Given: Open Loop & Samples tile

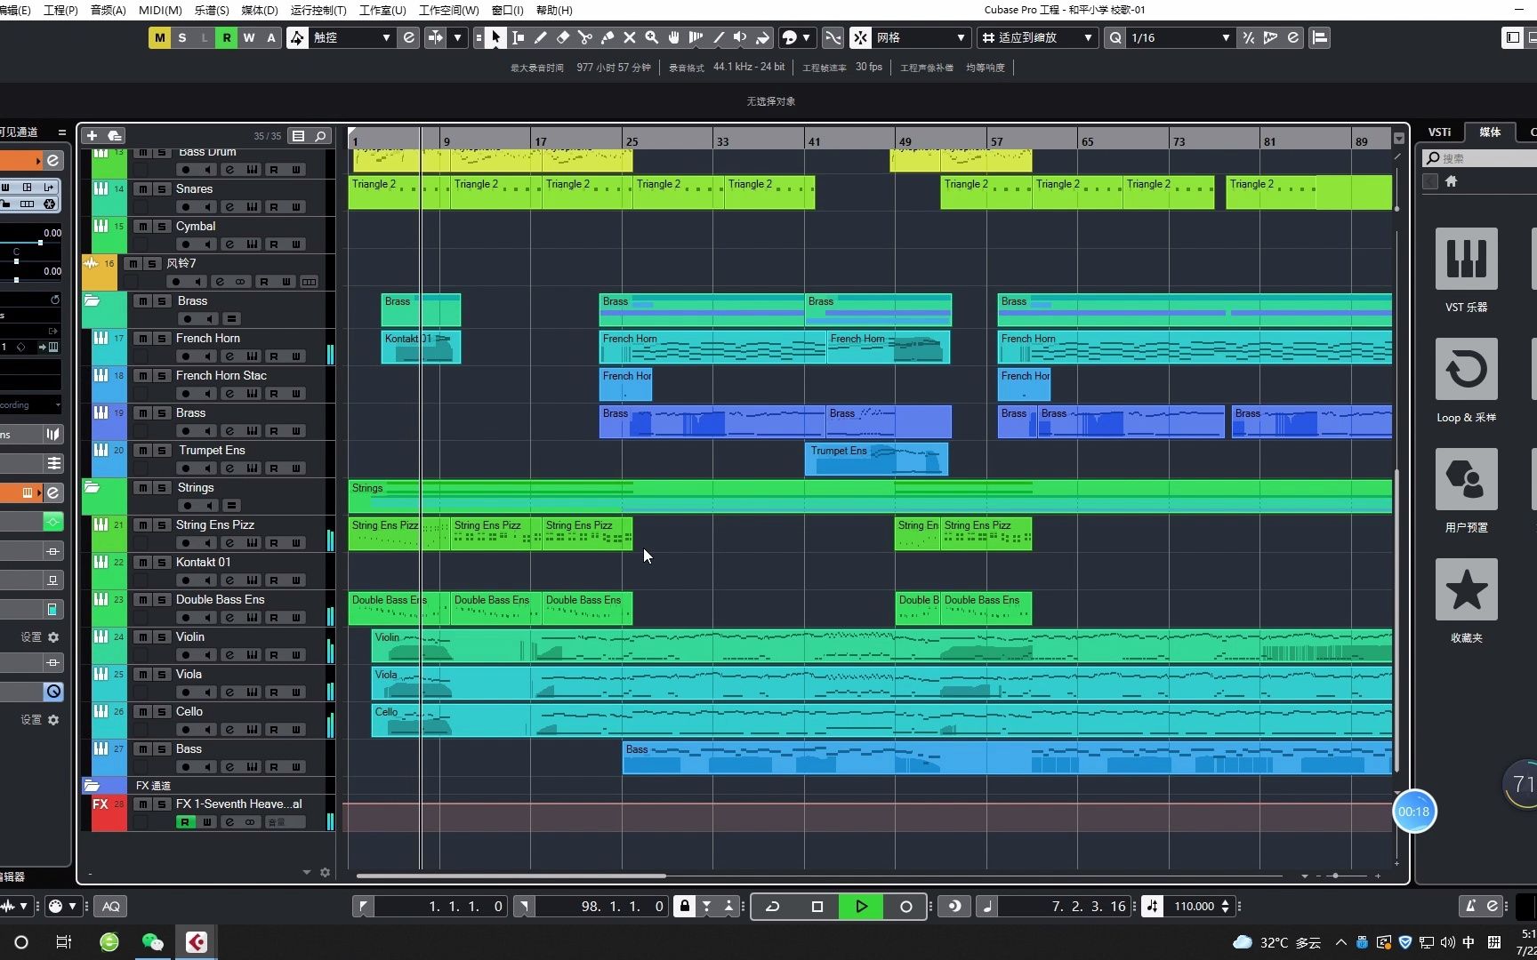Looking at the screenshot, I should (x=1466, y=369).
